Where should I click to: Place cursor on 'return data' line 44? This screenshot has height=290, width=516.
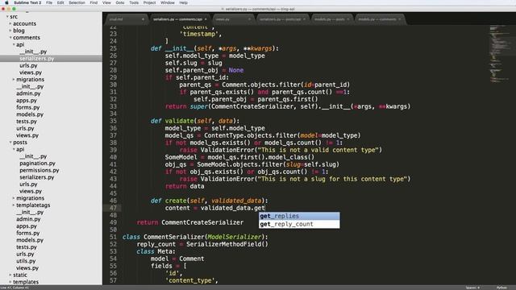click(x=185, y=186)
